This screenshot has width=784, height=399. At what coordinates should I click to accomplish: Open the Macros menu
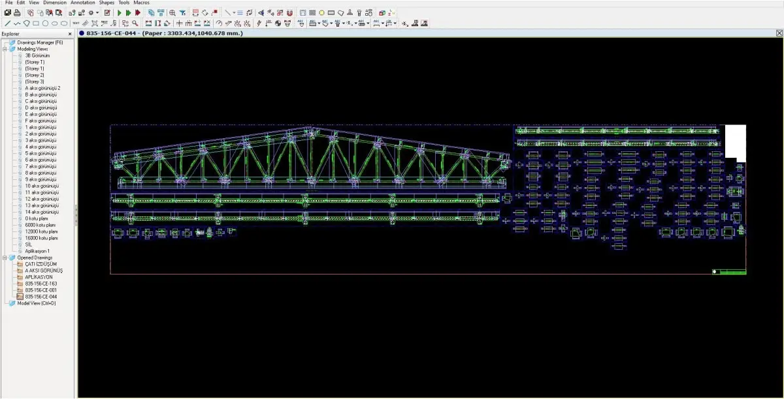141,3
